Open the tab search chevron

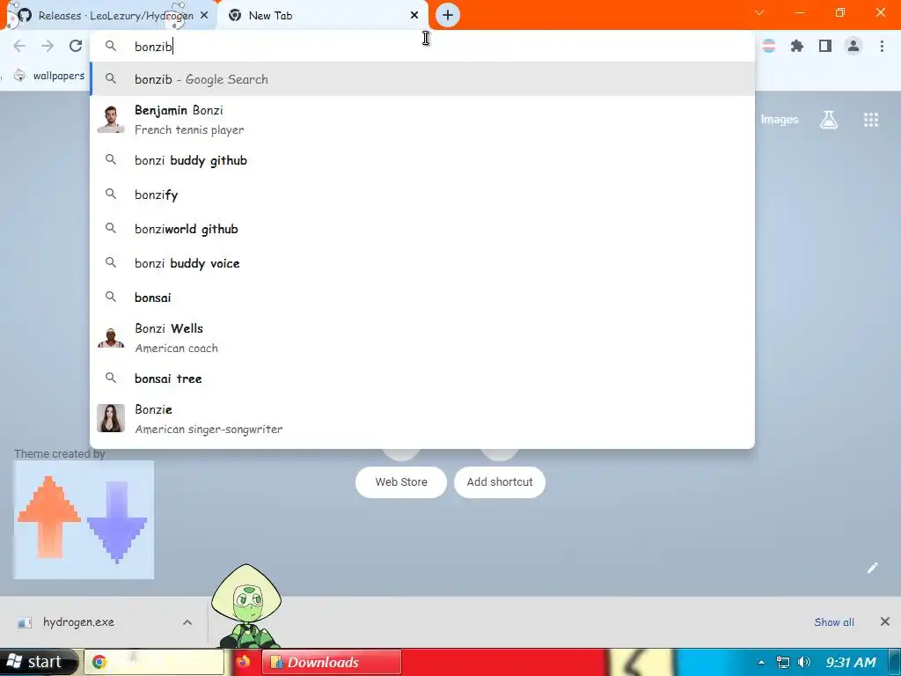(x=759, y=12)
